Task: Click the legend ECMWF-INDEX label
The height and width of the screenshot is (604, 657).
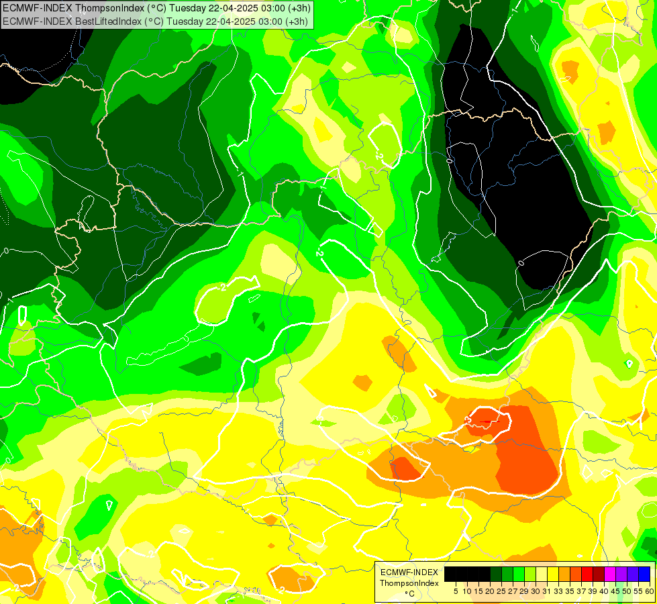Action: 409,572
